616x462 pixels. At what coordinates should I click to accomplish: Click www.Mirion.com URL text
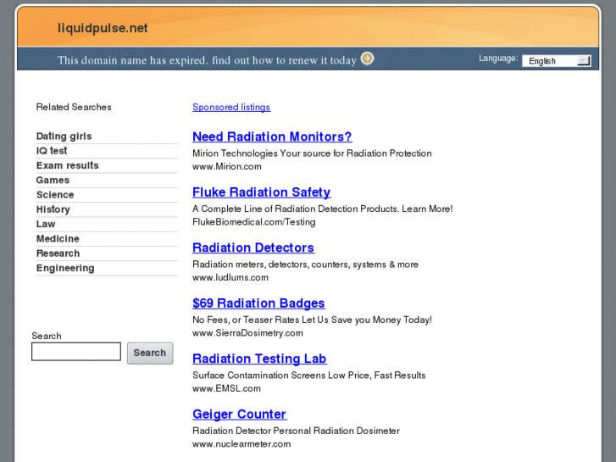[227, 166]
